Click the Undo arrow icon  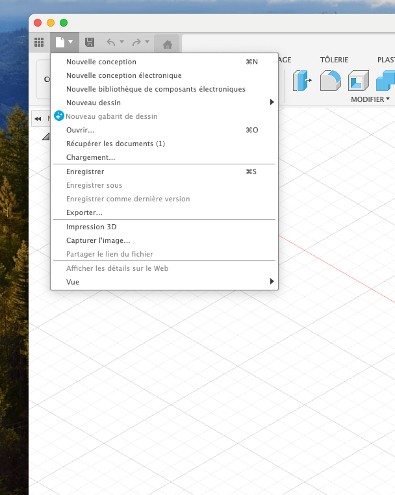click(110, 43)
